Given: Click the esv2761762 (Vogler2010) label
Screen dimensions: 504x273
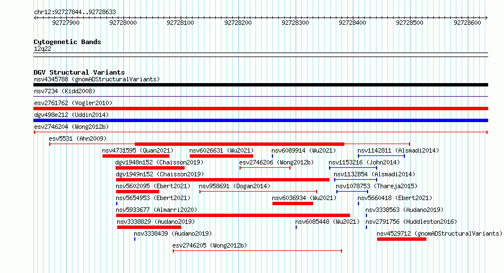Looking at the screenshot, I should coord(73,103).
